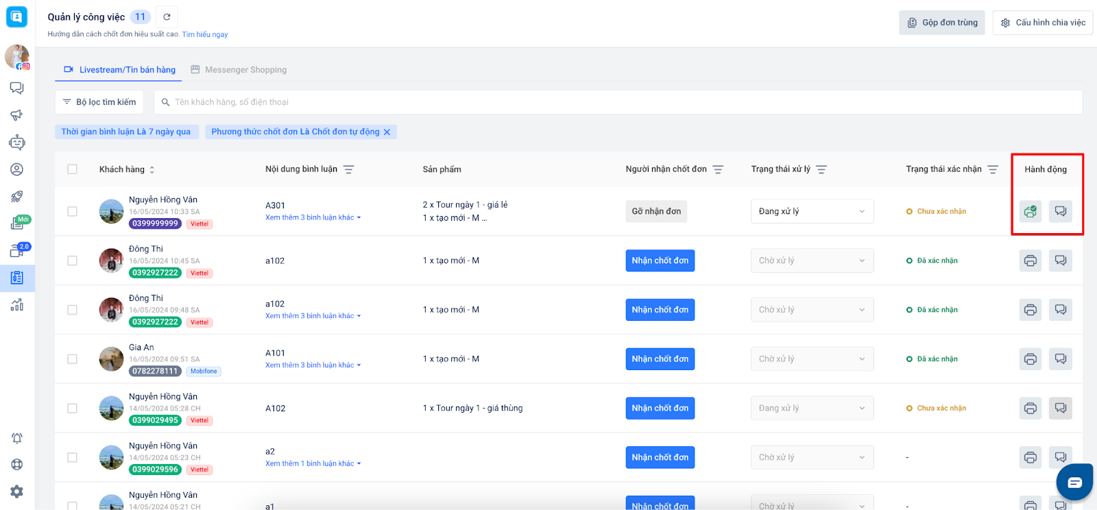Open the megaphone campaign icon in sidebar
Image resolution: width=1097 pixels, height=510 pixels.
coord(17,115)
